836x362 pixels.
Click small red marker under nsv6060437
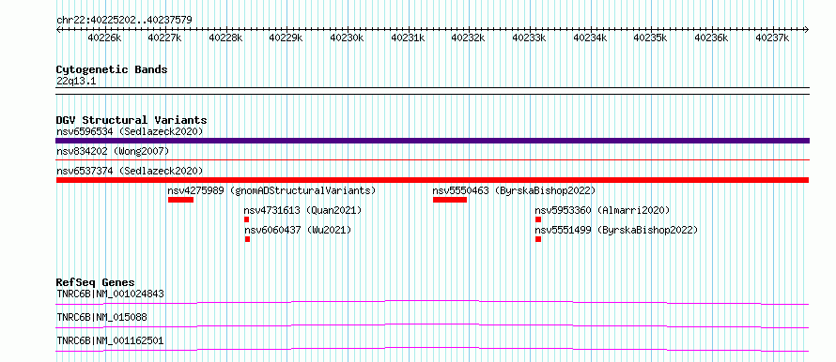(x=247, y=239)
